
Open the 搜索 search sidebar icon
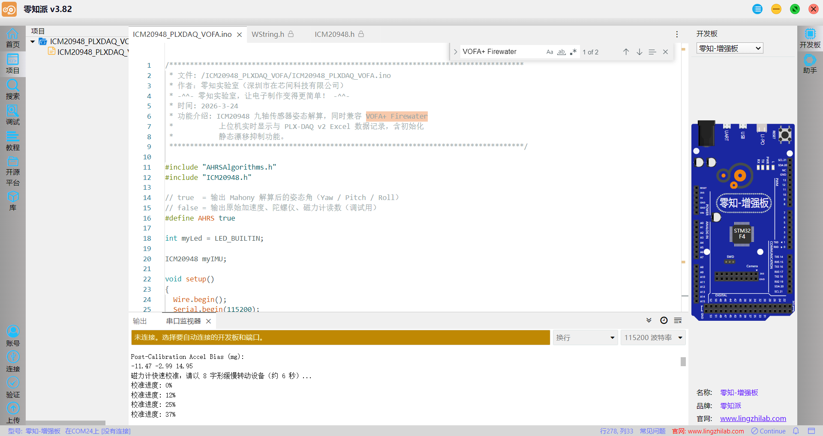point(12,90)
